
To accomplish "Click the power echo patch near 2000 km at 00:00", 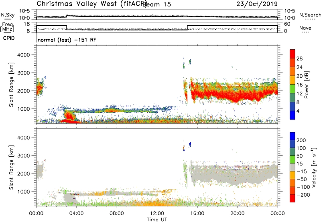I will [39, 88].
